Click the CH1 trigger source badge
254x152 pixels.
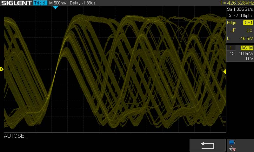pyautogui.click(x=248, y=22)
